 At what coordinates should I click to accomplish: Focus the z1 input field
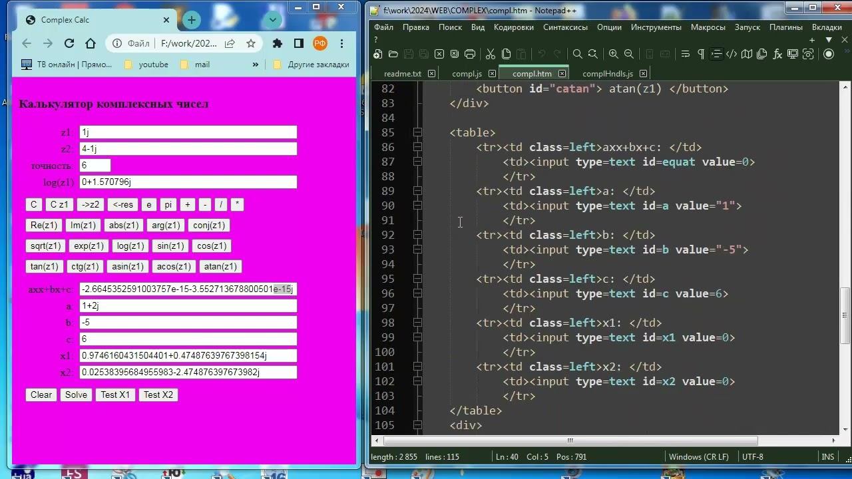tap(188, 132)
